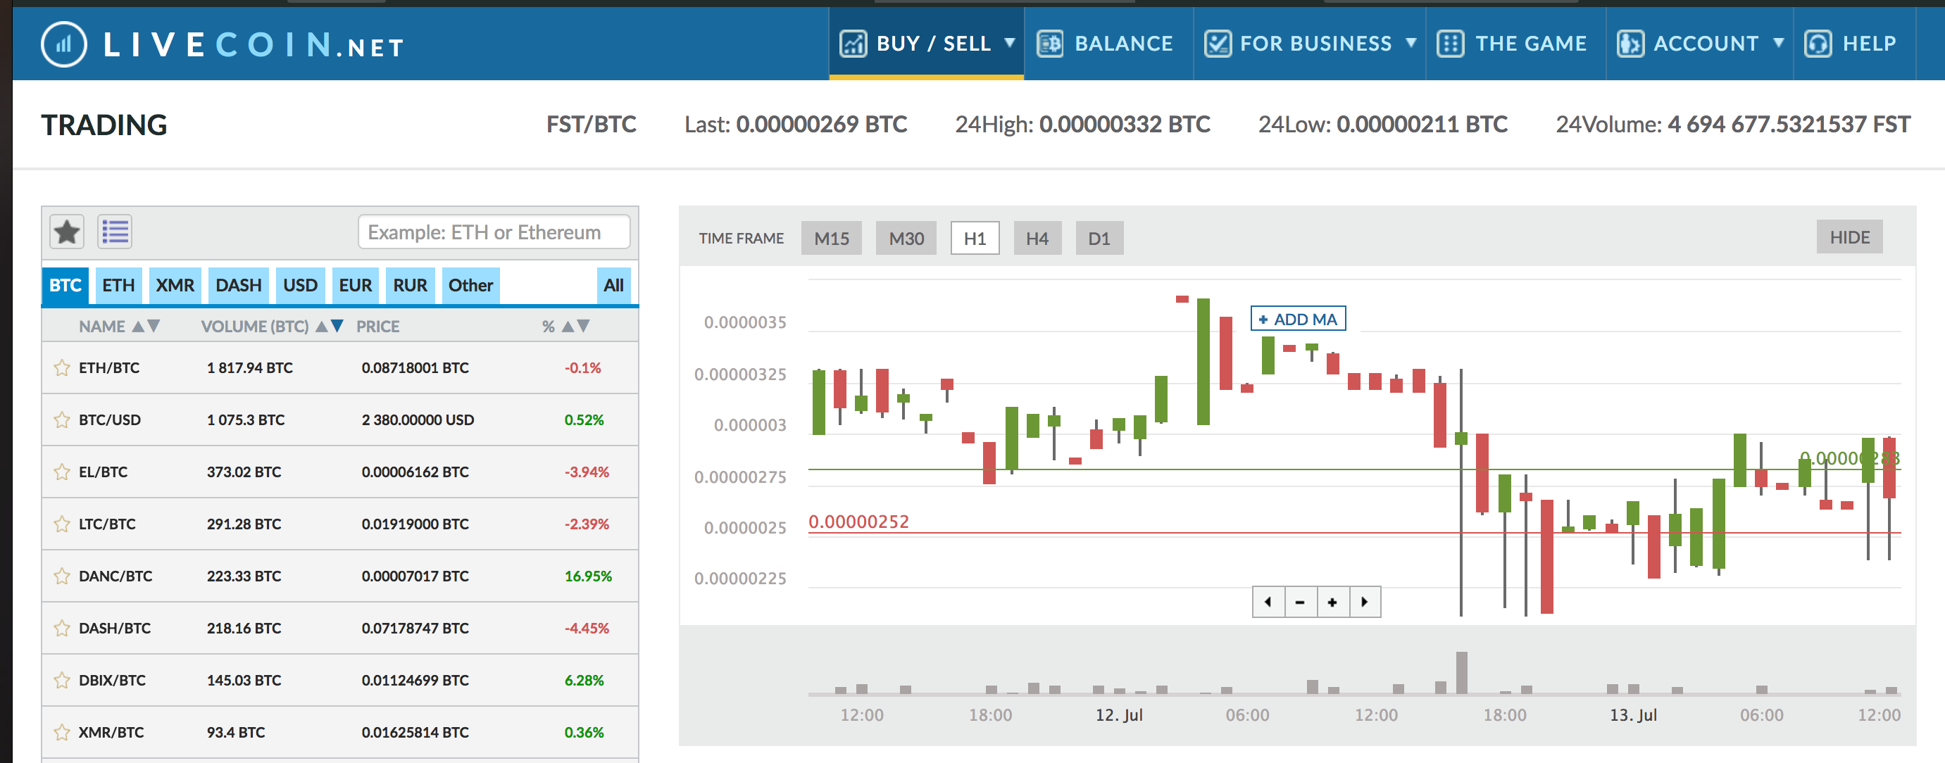
Task: Click the favorites star filter icon
Action: [x=66, y=232]
